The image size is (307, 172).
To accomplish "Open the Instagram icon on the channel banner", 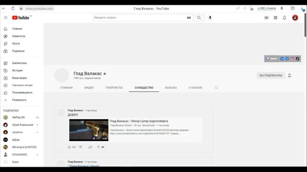I will tap(292, 59).
